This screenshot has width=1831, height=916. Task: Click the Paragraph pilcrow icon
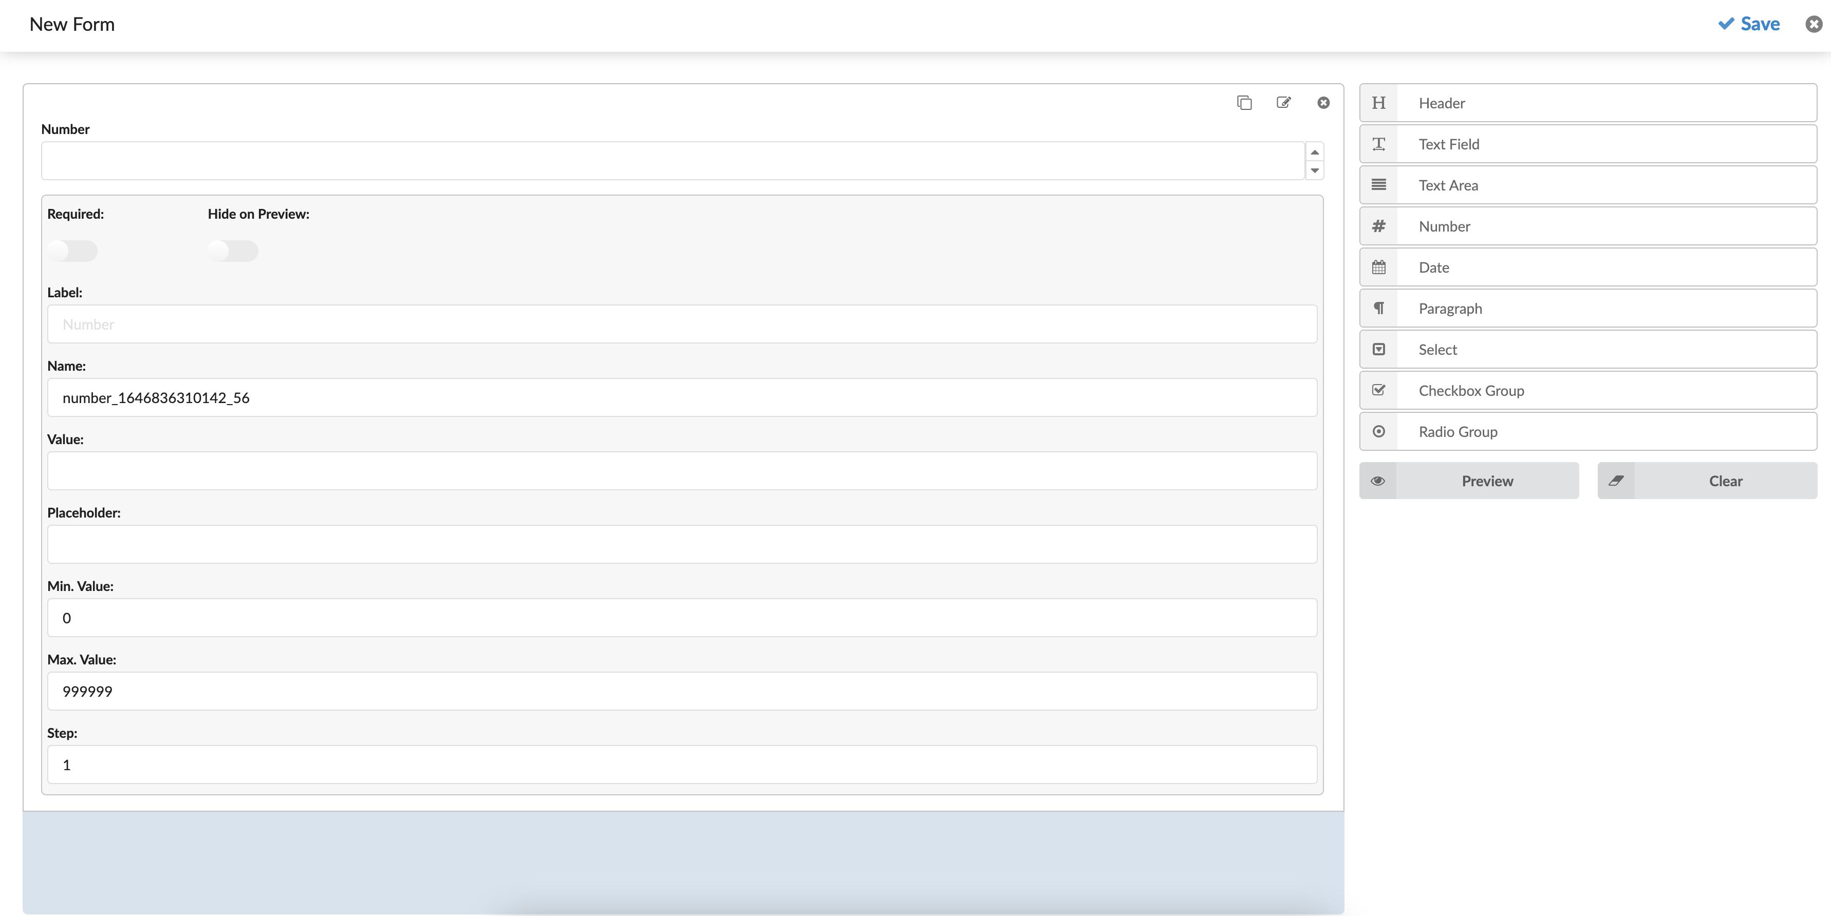coord(1378,309)
